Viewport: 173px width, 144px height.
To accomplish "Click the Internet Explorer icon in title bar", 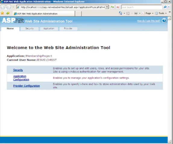I will point(2,1).
